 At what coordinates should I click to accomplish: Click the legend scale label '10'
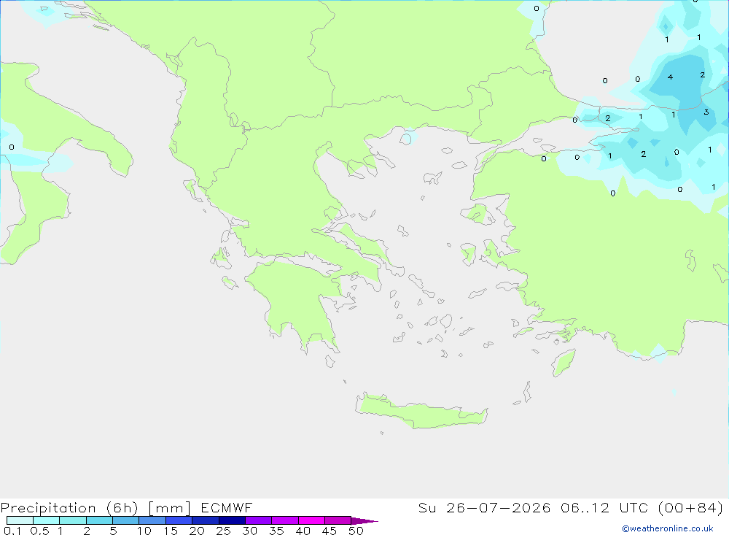coord(144,531)
